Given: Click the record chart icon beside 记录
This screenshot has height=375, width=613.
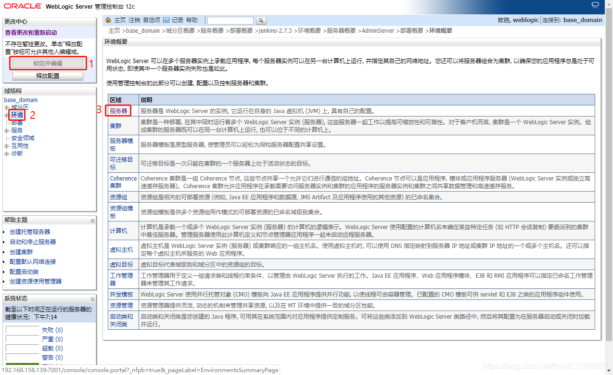Looking at the screenshot, I should tap(166, 20).
